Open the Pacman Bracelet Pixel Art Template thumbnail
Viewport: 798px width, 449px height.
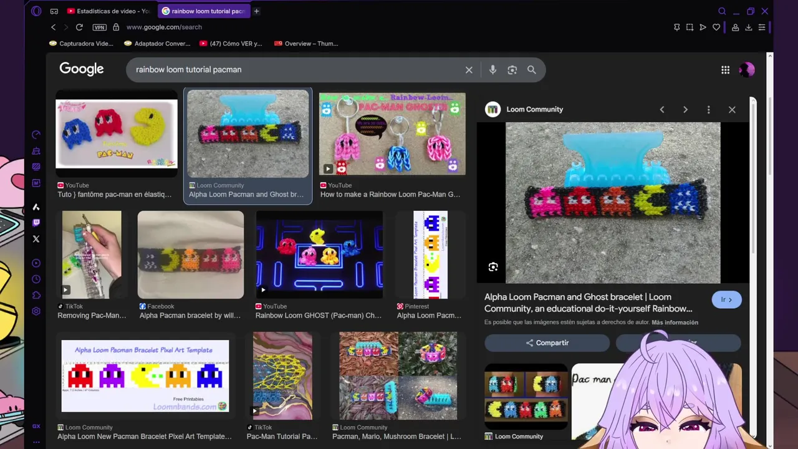(145, 375)
